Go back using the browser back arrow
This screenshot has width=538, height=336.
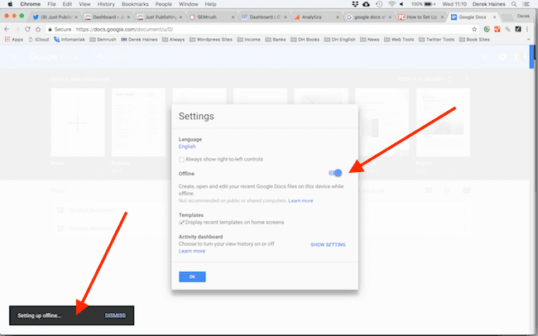coord(7,29)
